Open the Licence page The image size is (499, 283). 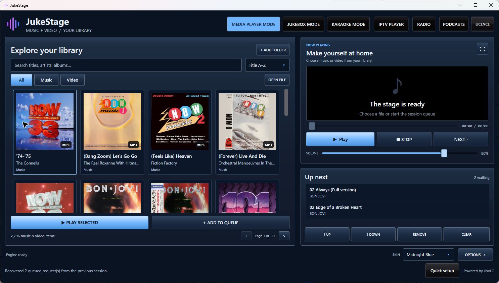point(483,24)
